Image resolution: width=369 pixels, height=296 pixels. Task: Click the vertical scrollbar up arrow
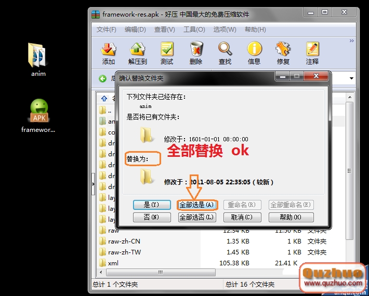(350, 97)
